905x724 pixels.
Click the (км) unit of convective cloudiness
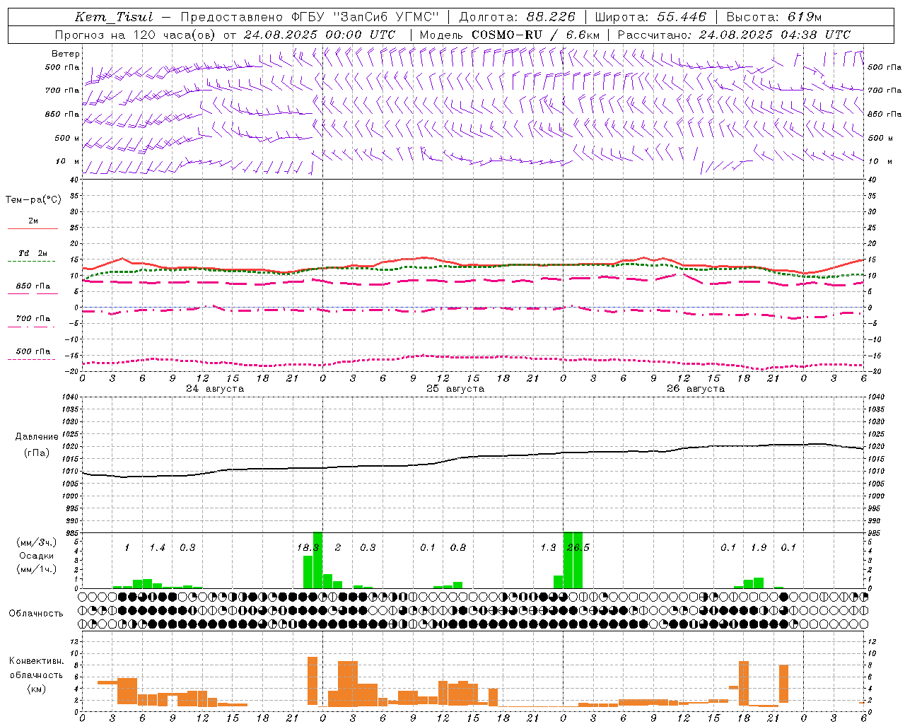(x=37, y=689)
